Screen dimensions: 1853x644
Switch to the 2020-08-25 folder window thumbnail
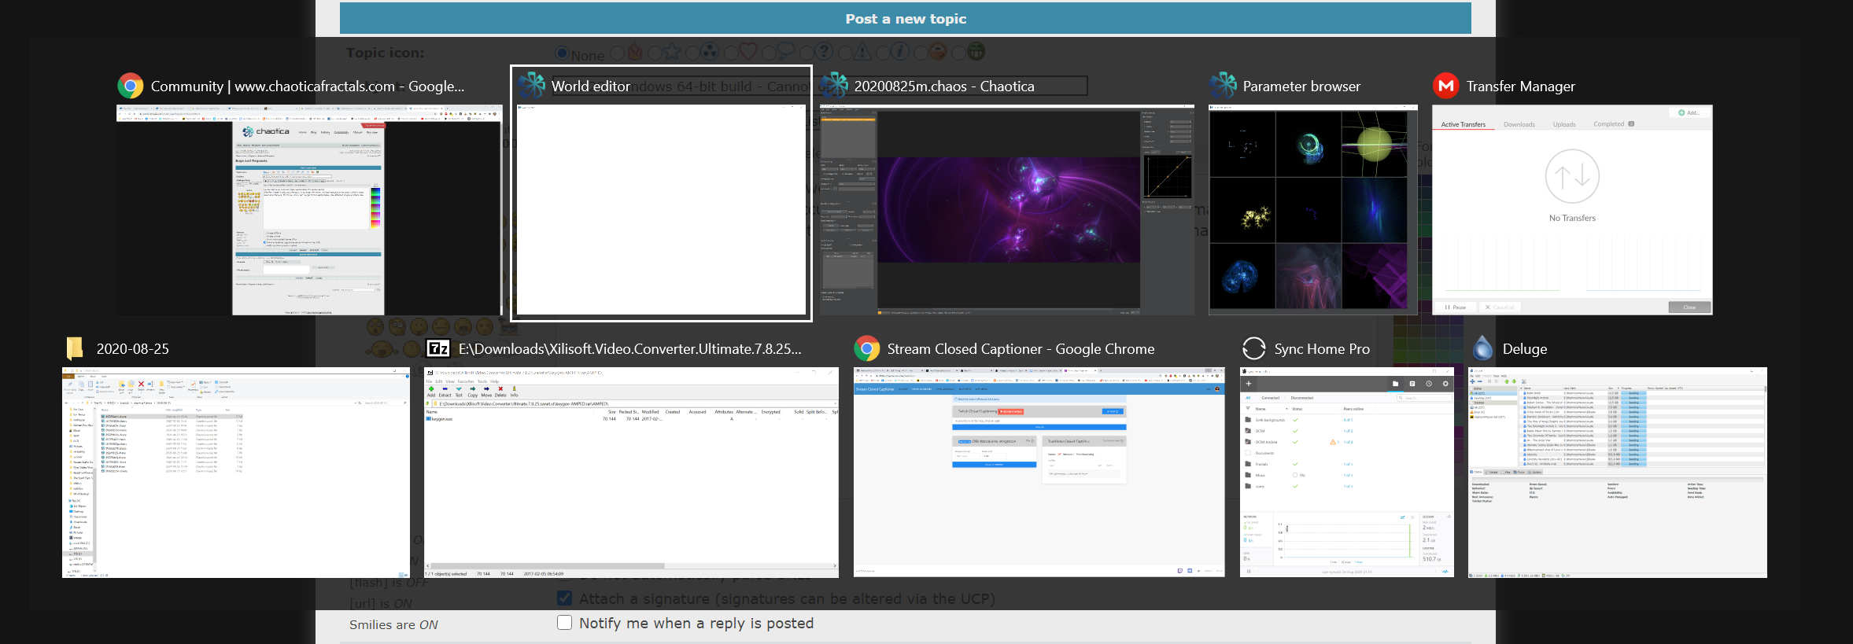point(236,473)
